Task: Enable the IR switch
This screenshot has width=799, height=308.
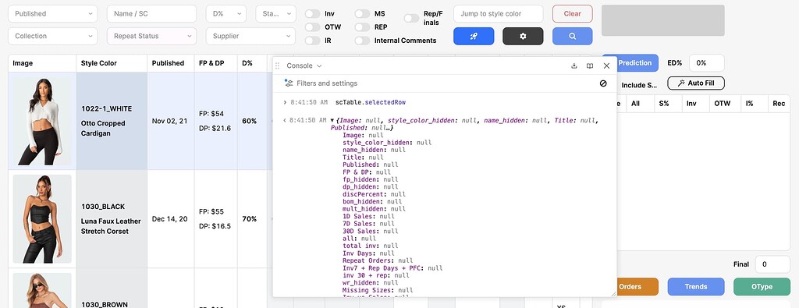Action: [x=312, y=41]
